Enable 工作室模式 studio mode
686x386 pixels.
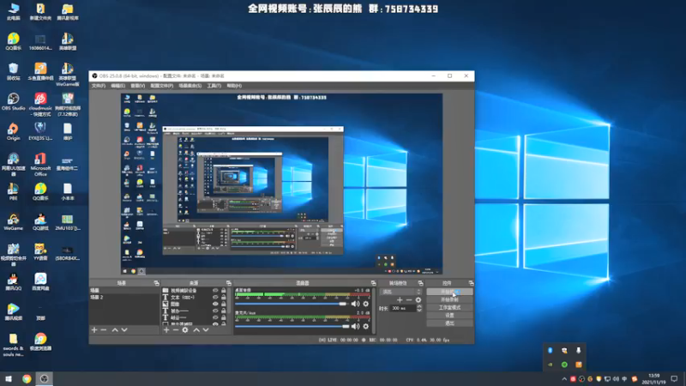[449, 308]
